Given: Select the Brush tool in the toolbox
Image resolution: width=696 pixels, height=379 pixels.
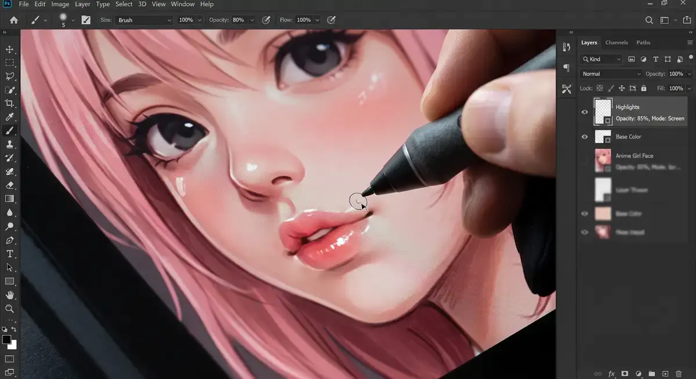Looking at the screenshot, I should click(10, 131).
